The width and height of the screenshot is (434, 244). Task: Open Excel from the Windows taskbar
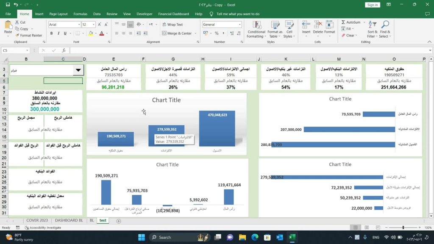coord(292,237)
